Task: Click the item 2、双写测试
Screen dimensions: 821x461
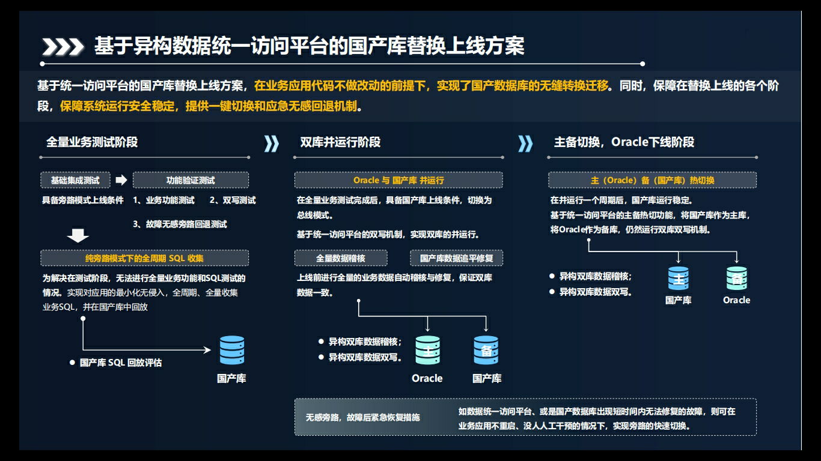Action: [x=233, y=200]
